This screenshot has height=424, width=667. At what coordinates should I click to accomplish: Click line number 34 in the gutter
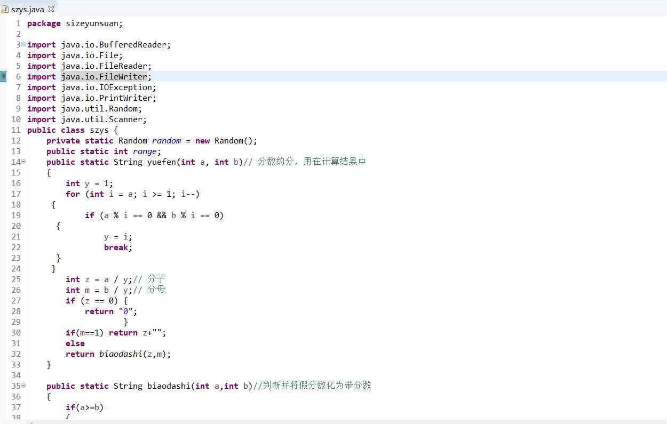pyautogui.click(x=15, y=375)
